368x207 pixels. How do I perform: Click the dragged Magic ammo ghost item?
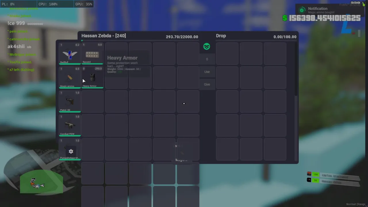[x=181, y=153]
